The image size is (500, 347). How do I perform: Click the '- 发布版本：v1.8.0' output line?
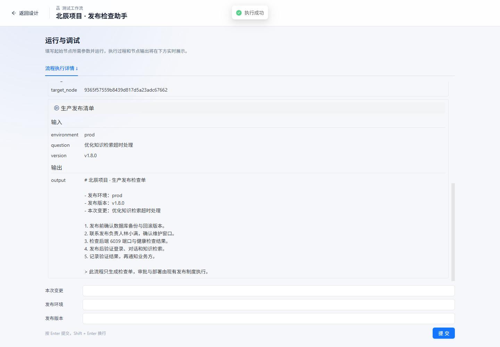point(104,203)
